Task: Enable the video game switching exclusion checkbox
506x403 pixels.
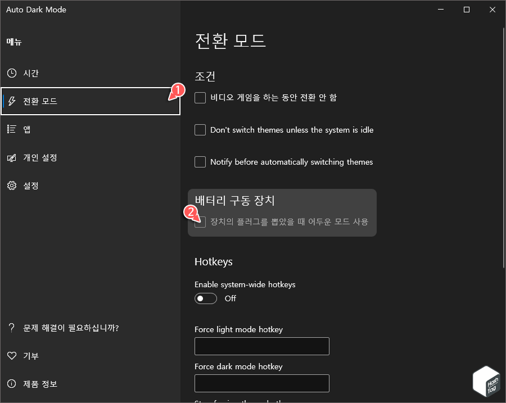Action: 200,98
